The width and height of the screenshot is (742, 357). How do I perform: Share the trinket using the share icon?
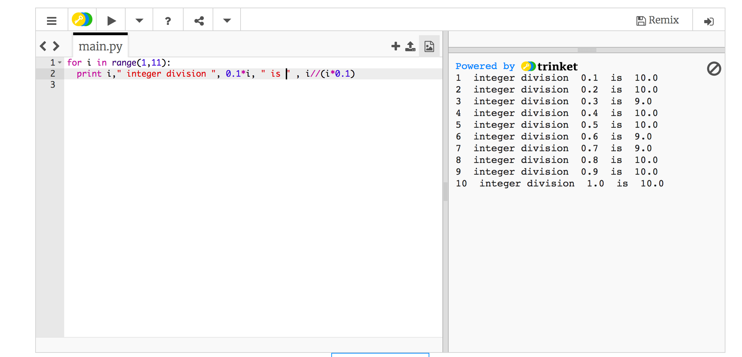point(199,20)
